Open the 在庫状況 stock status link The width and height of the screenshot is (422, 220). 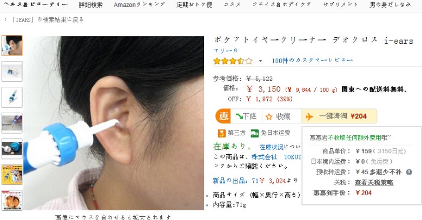tap(271, 147)
